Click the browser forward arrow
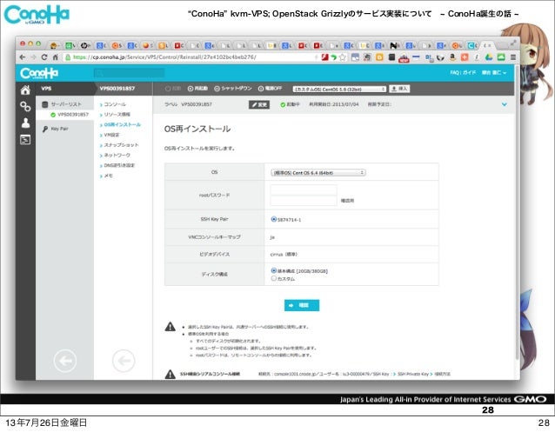Image resolution: width=555 pixels, height=432 pixels. point(33,57)
